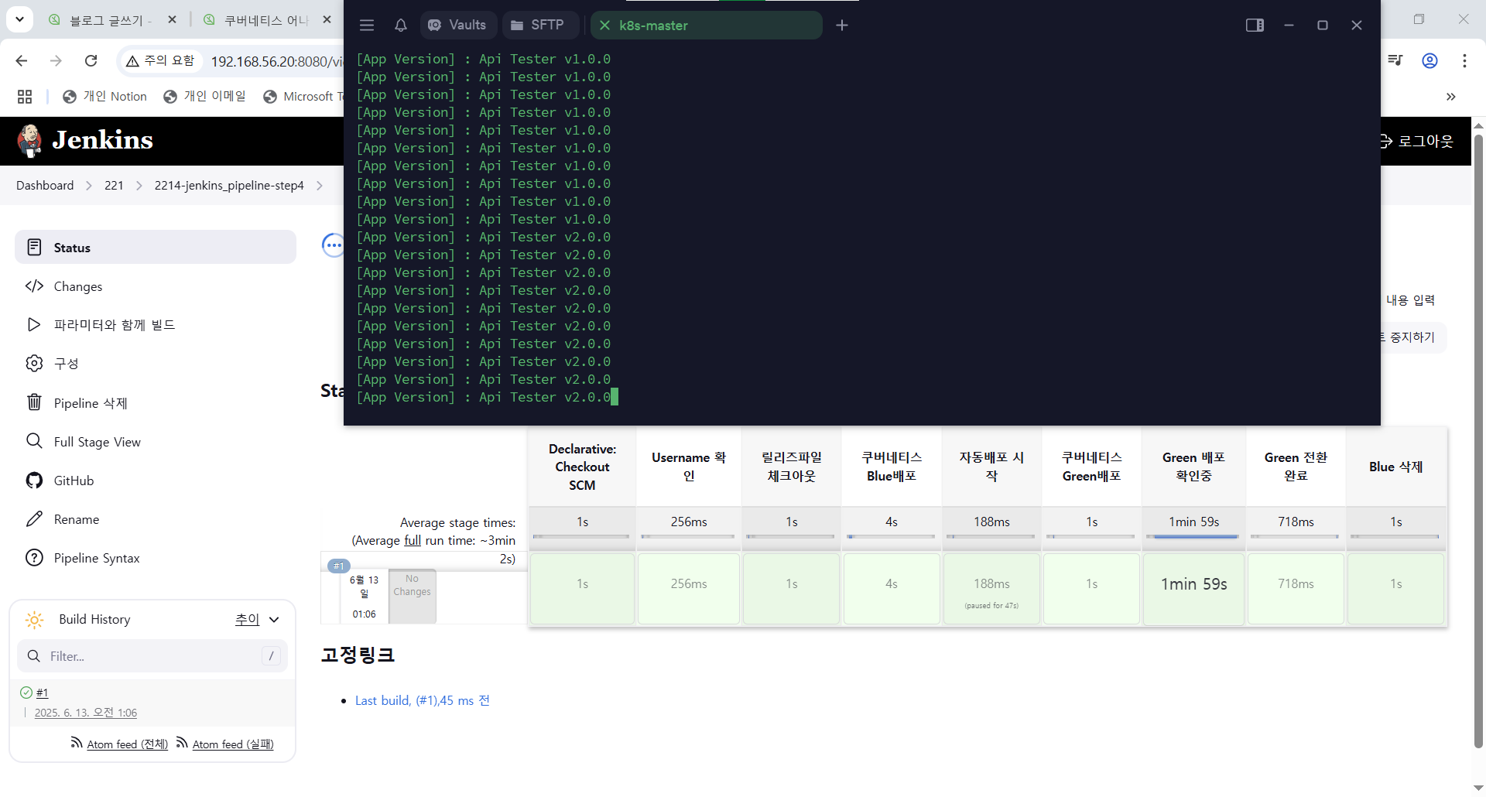Close the 쿠버네티스 어나 browser tab
This screenshot has width=1486, height=797.
click(327, 19)
